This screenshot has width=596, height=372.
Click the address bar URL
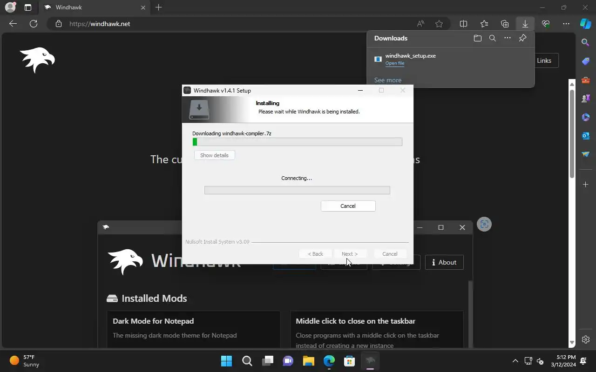point(100,24)
